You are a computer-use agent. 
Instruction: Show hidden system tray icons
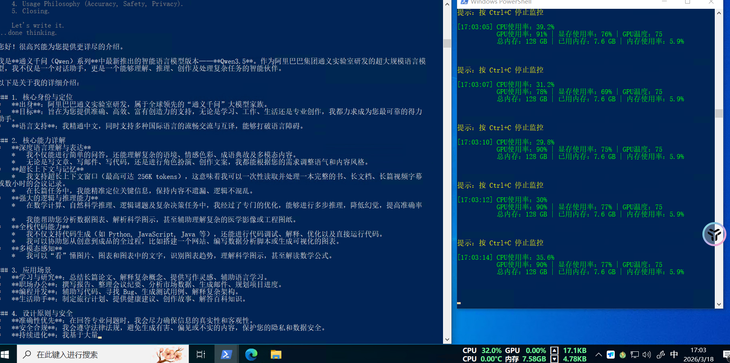(598, 355)
